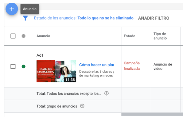Sort by the Estado column header
Viewport: 183px width, 121px height.
[130, 36]
